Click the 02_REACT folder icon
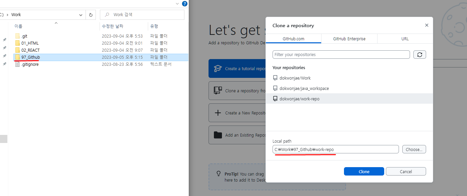This screenshot has width=467, height=196. [17, 50]
